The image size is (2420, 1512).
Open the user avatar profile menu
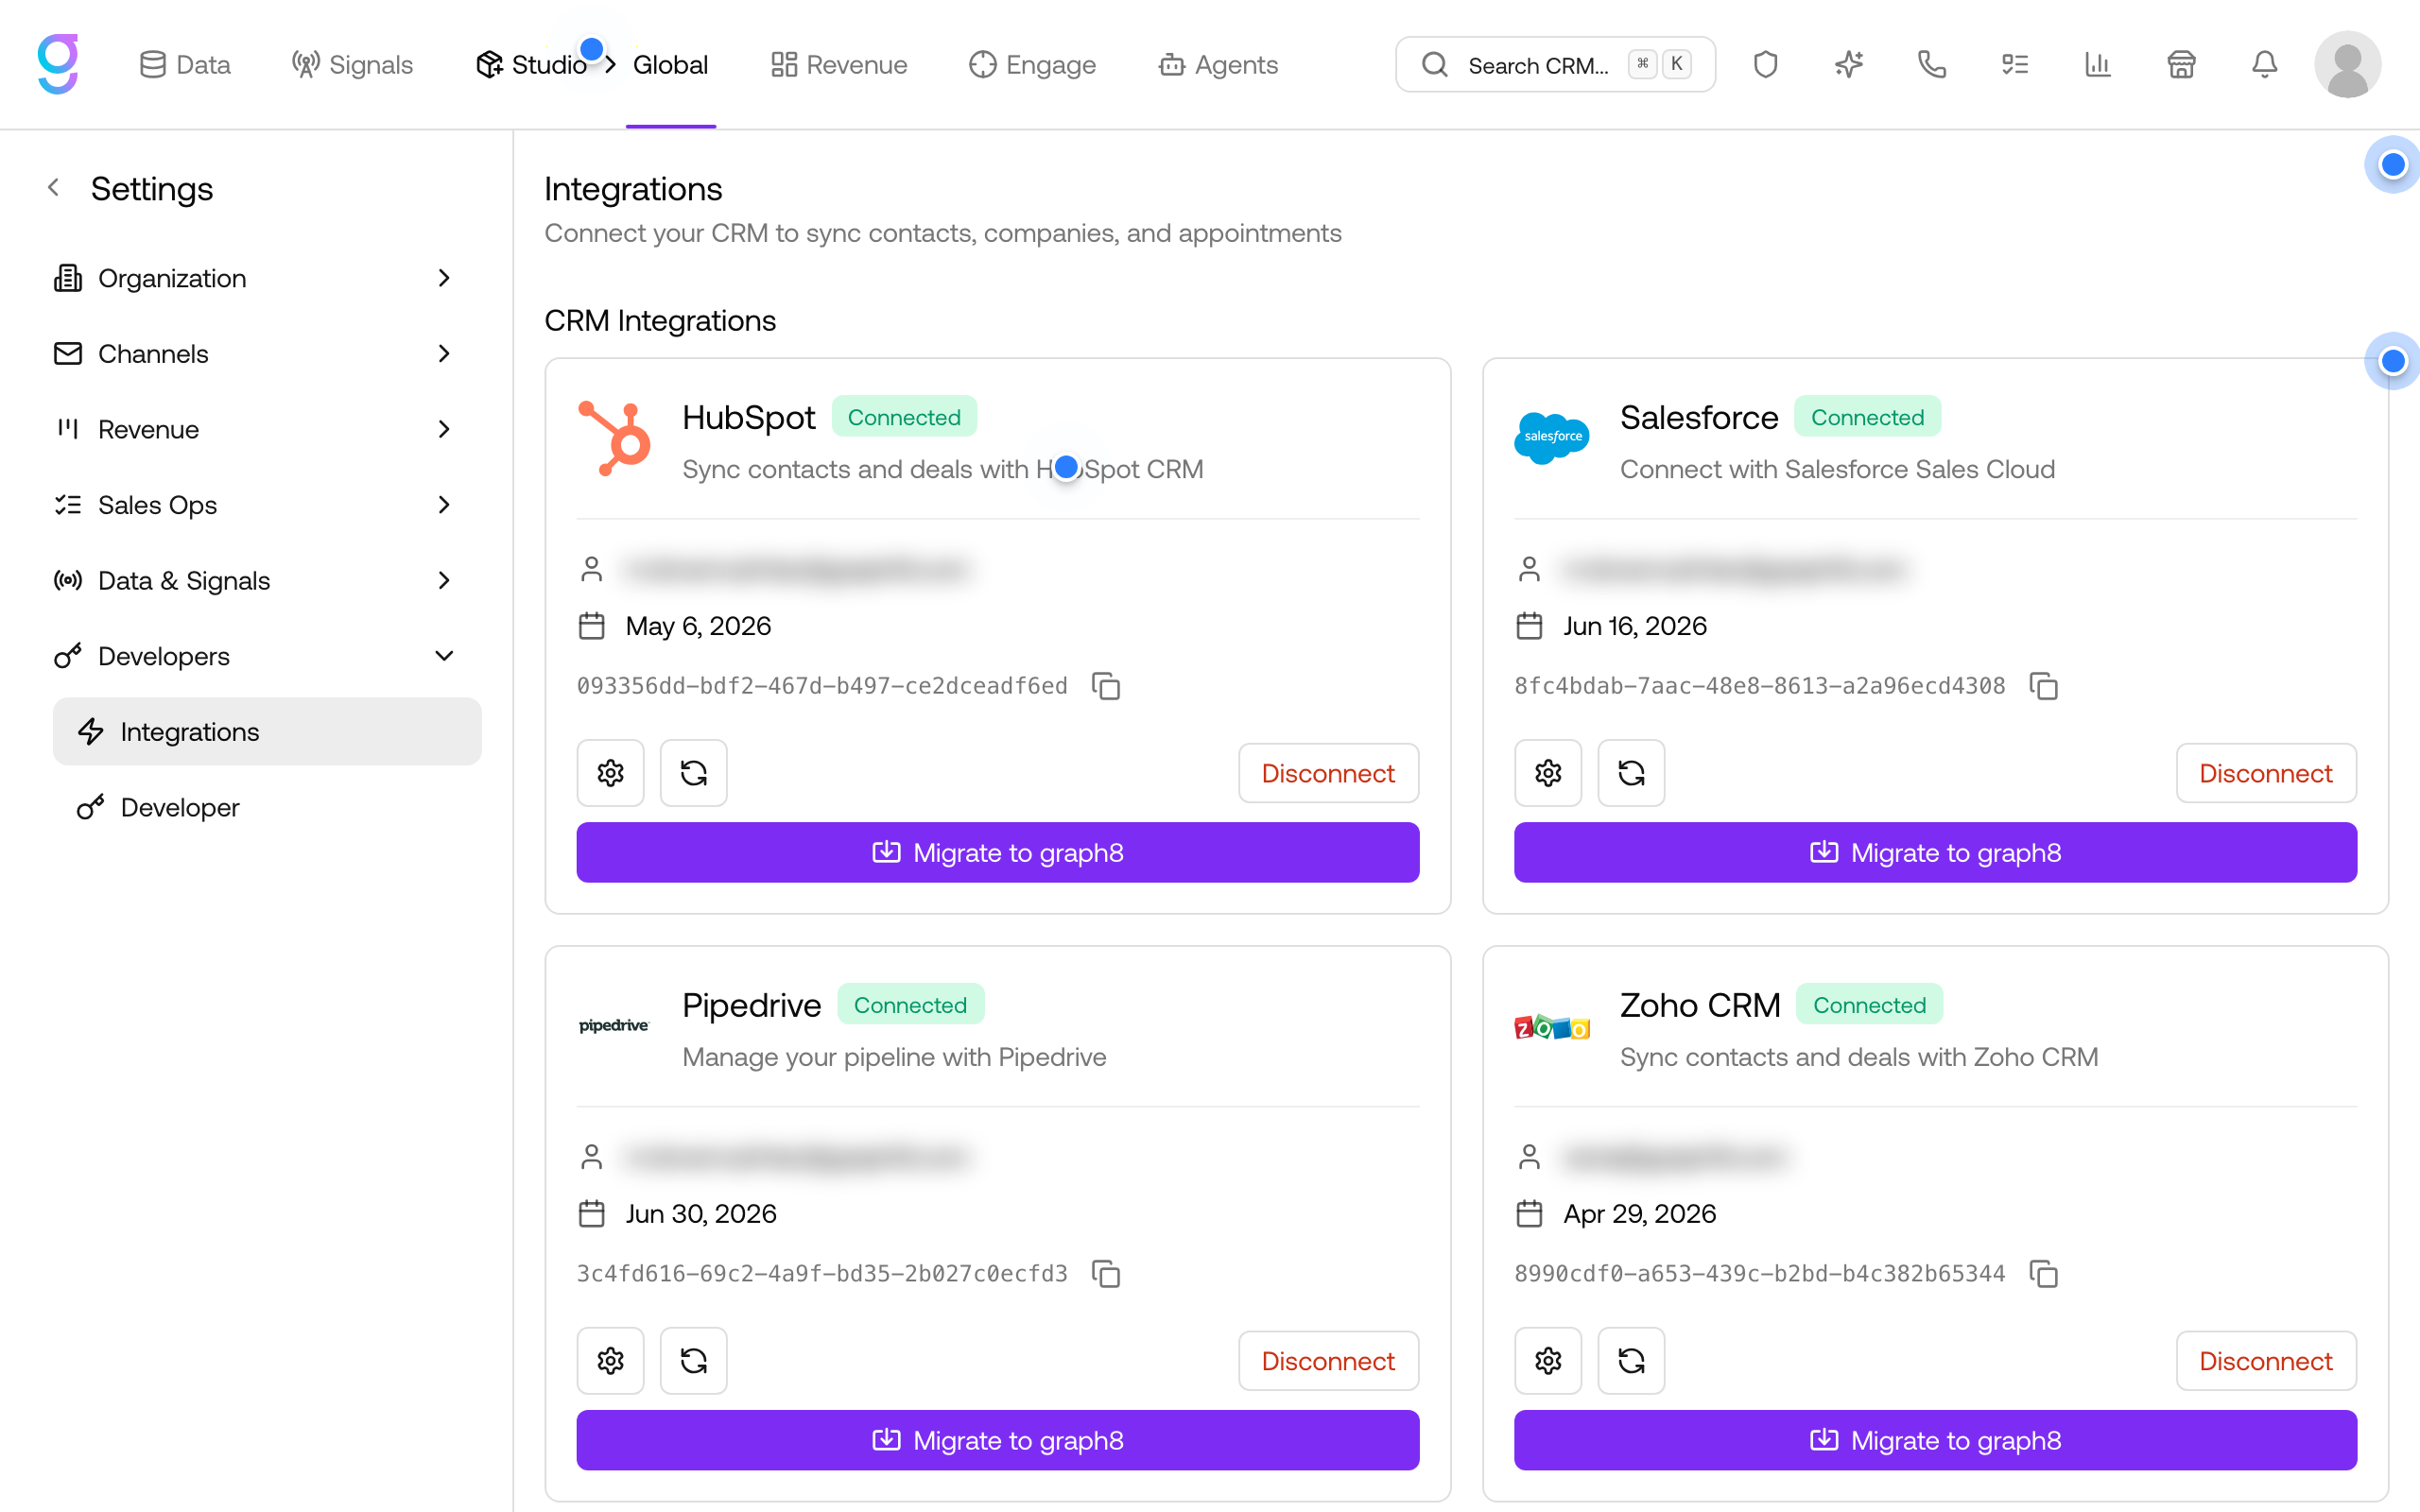(x=2347, y=65)
